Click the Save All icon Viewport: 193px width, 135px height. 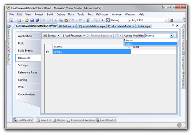(x=37, y=20)
